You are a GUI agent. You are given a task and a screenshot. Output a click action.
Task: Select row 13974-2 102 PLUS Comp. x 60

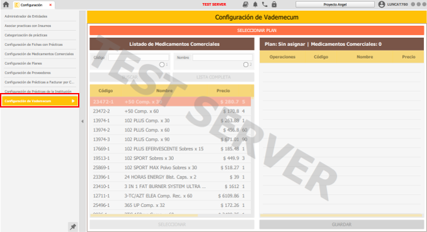pyautogui.click(x=171, y=130)
